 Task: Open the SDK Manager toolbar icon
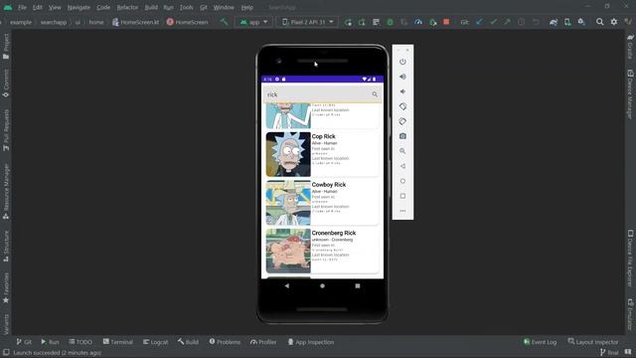(x=581, y=22)
